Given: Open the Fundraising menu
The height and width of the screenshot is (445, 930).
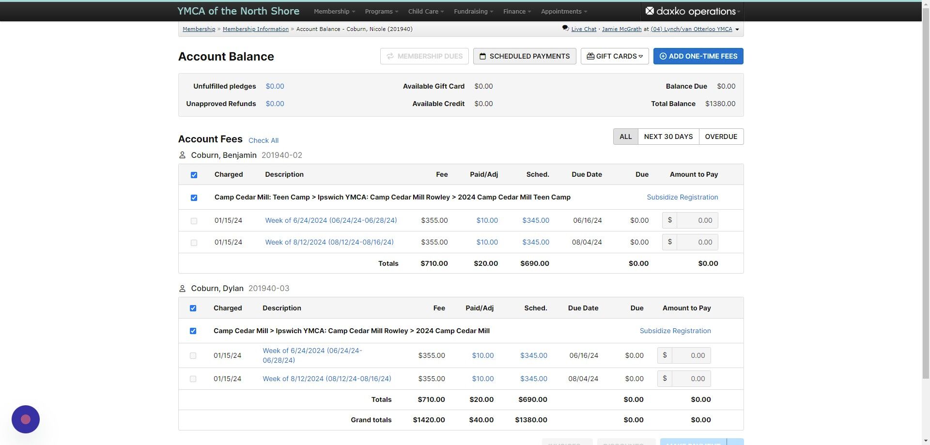Looking at the screenshot, I should (473, 11).
